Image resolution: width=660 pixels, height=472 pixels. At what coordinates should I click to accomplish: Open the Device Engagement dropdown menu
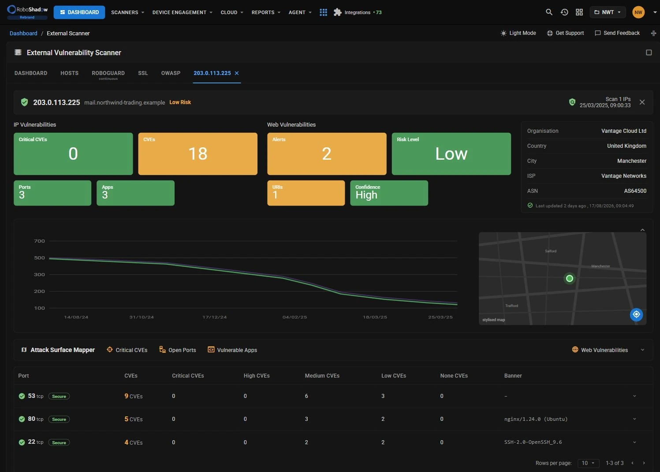pyautogui.click(x=182, y=12)
